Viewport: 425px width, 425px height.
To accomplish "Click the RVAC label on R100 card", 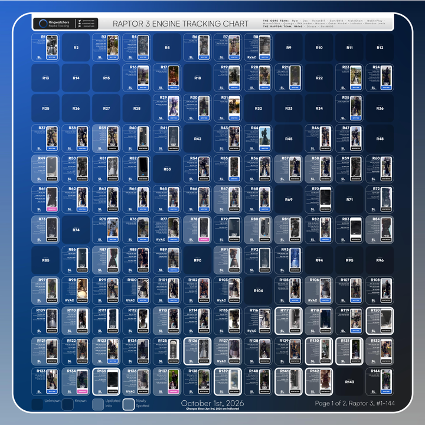I will (x=130, y=300).
